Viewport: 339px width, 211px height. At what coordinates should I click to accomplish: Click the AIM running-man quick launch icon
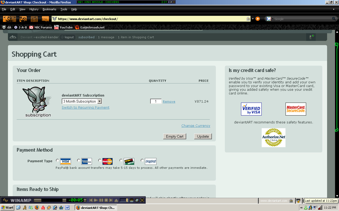point(25,208)
